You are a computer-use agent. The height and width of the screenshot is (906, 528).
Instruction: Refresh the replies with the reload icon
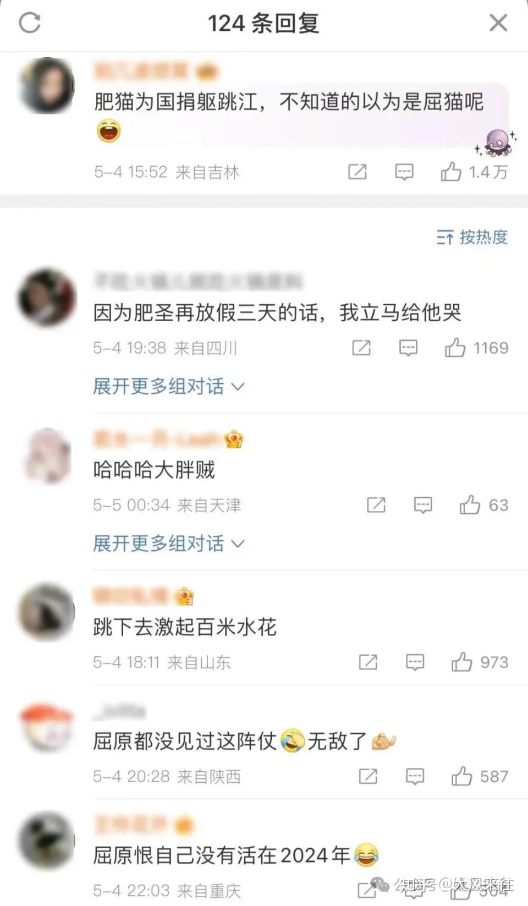30,23
